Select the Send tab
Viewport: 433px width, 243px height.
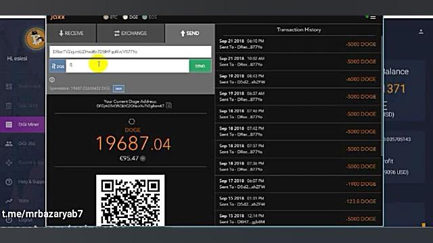point(189,33)
